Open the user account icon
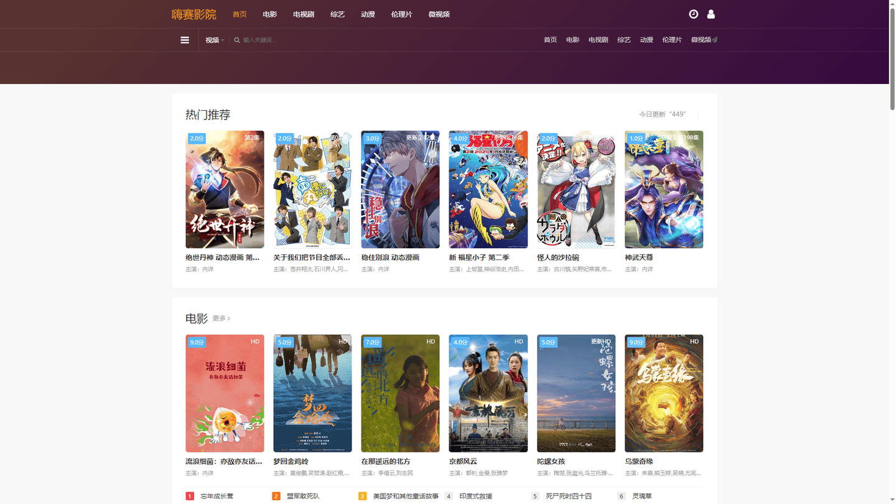The height and width of the screenshot is (504, 896). tap(711, 14)
